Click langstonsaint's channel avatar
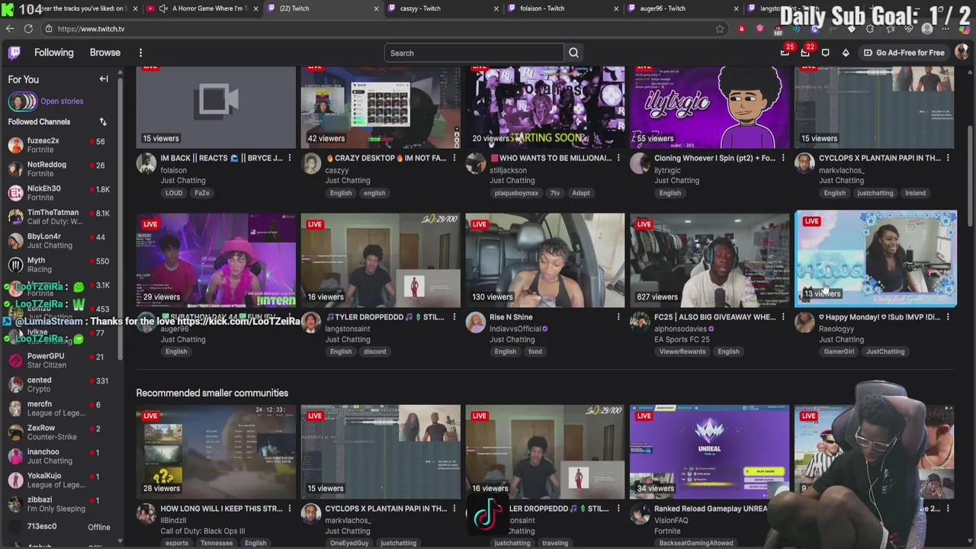This screenshot has height=549, width=976. coord(311,323)
